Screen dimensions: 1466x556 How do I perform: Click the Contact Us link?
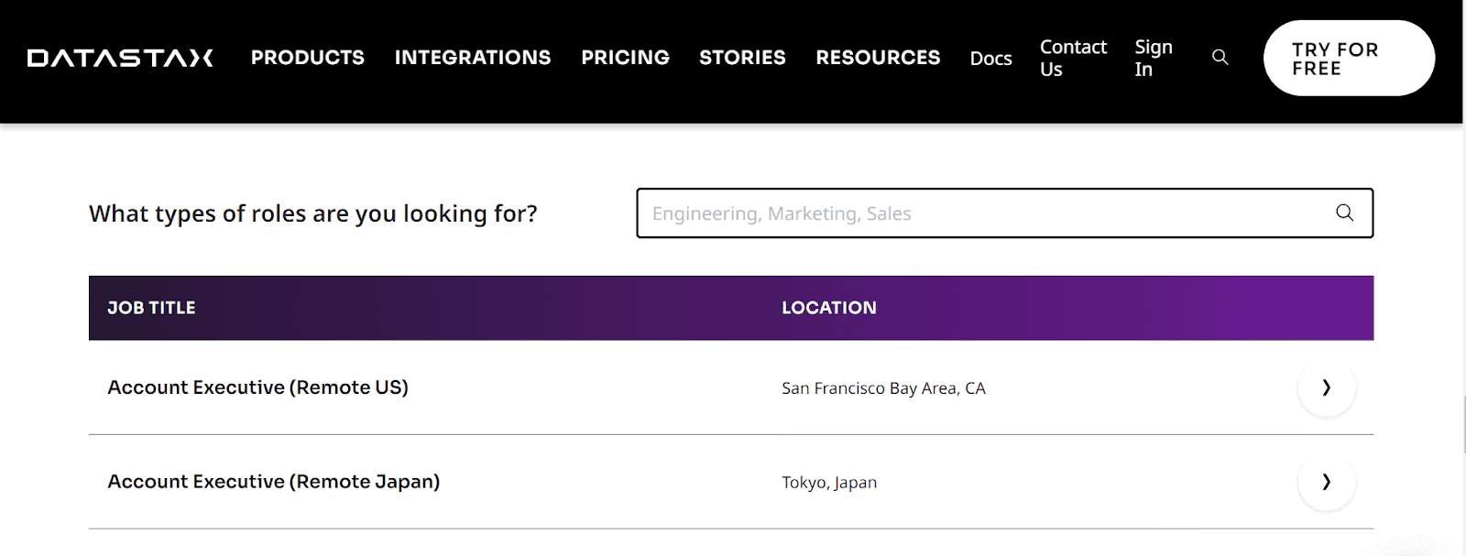(x=1072, y=58)
